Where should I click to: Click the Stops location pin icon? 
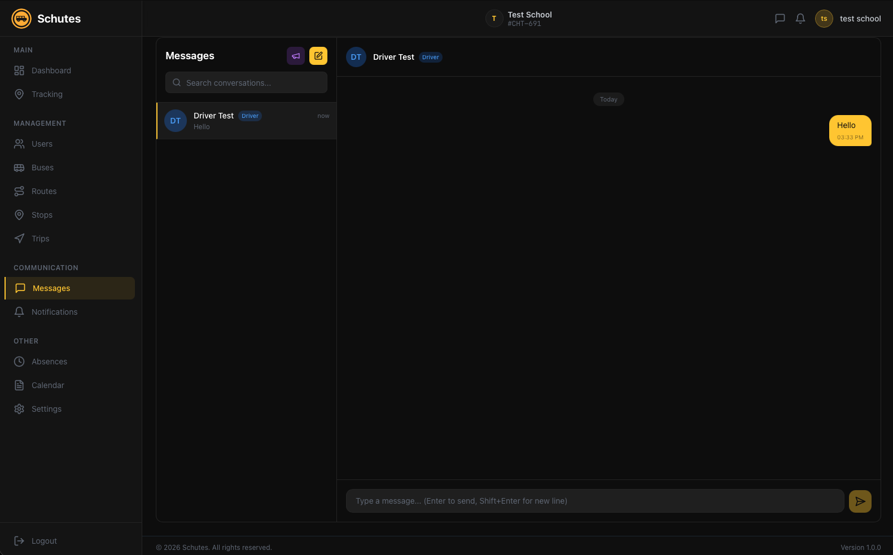19,215
